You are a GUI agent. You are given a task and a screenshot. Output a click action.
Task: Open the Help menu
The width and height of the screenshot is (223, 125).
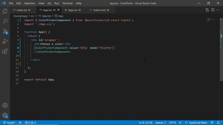click(78, 3)
